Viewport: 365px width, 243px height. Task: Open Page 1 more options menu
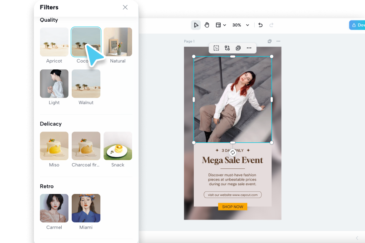279,41
